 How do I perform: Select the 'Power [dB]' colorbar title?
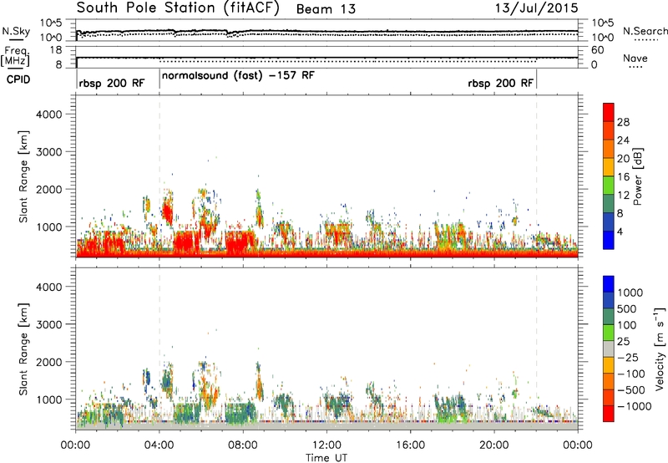click(637, 176)
